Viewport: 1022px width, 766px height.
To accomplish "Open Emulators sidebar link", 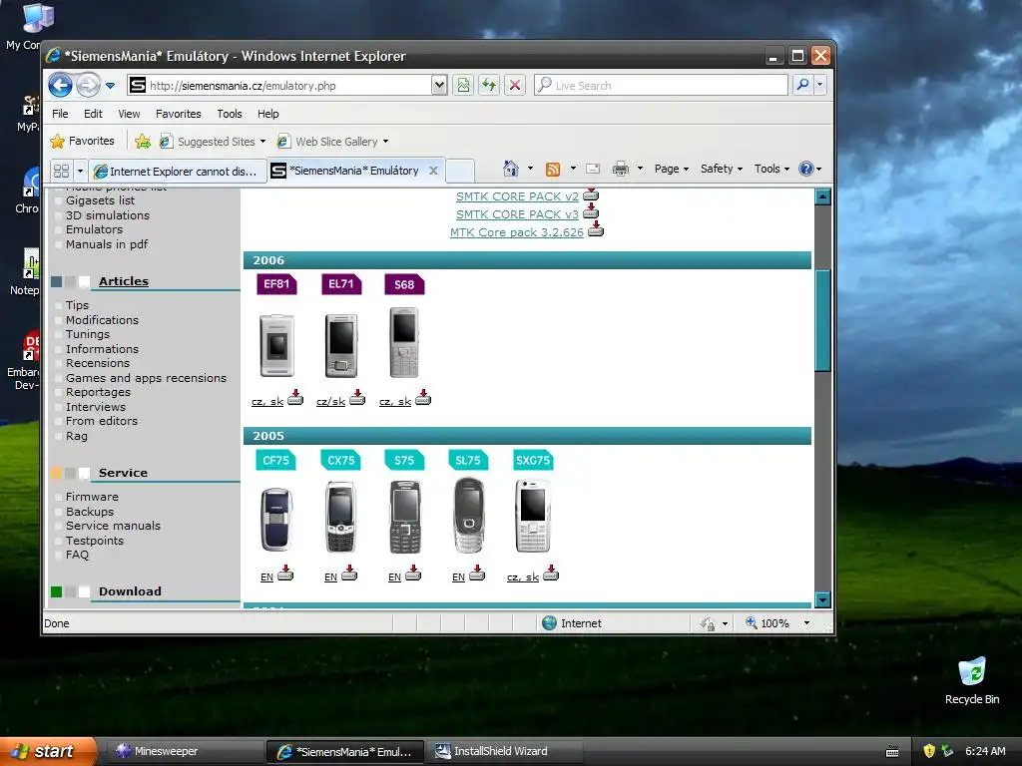I will click(x=94, y=230).
